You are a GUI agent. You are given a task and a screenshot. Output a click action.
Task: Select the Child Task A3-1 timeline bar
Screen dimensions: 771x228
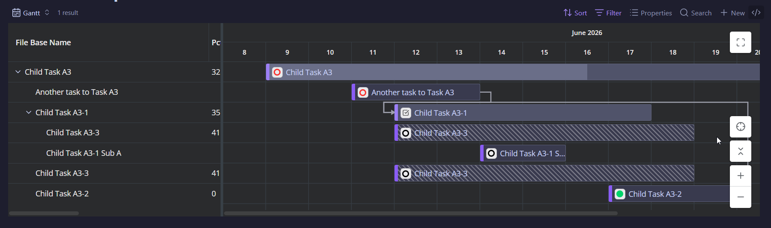coord(523,113)
